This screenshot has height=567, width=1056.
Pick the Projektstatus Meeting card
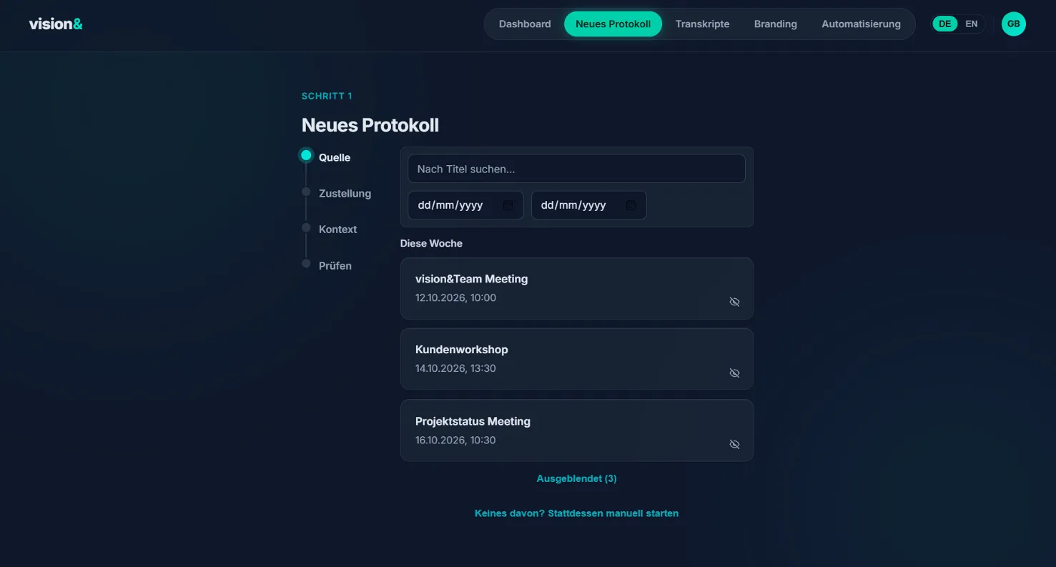click(x=576, y=430)
